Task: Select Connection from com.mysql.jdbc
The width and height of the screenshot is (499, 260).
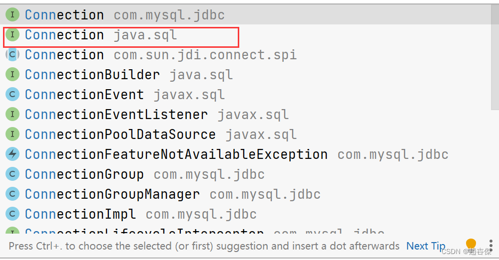Action: [x=124, y=15]
